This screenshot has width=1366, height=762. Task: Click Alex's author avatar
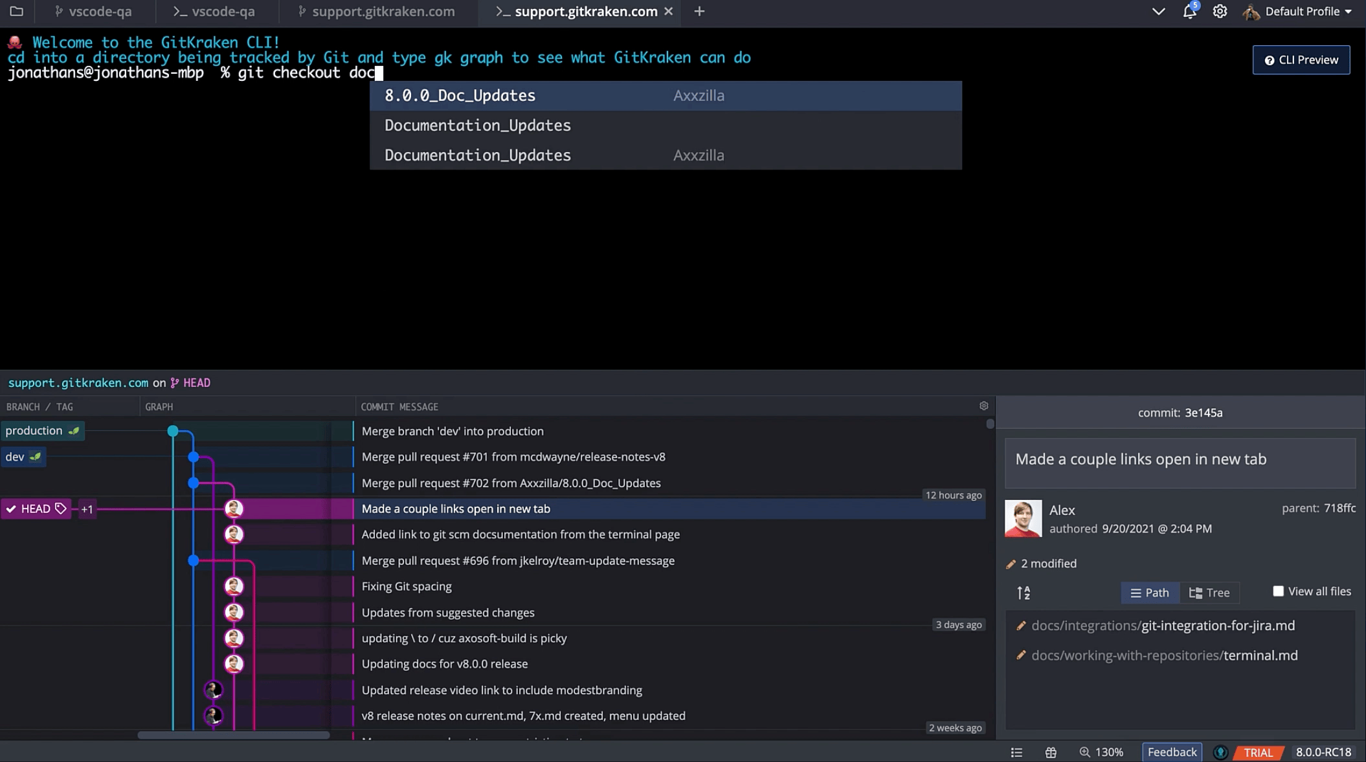tap(1023, 518)
